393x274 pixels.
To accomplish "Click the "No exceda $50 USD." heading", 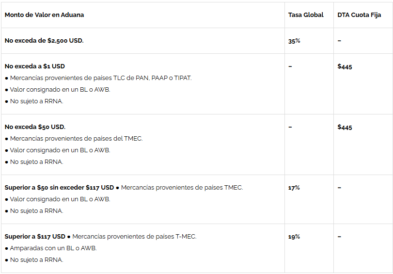I will click(x=35, y=127).
